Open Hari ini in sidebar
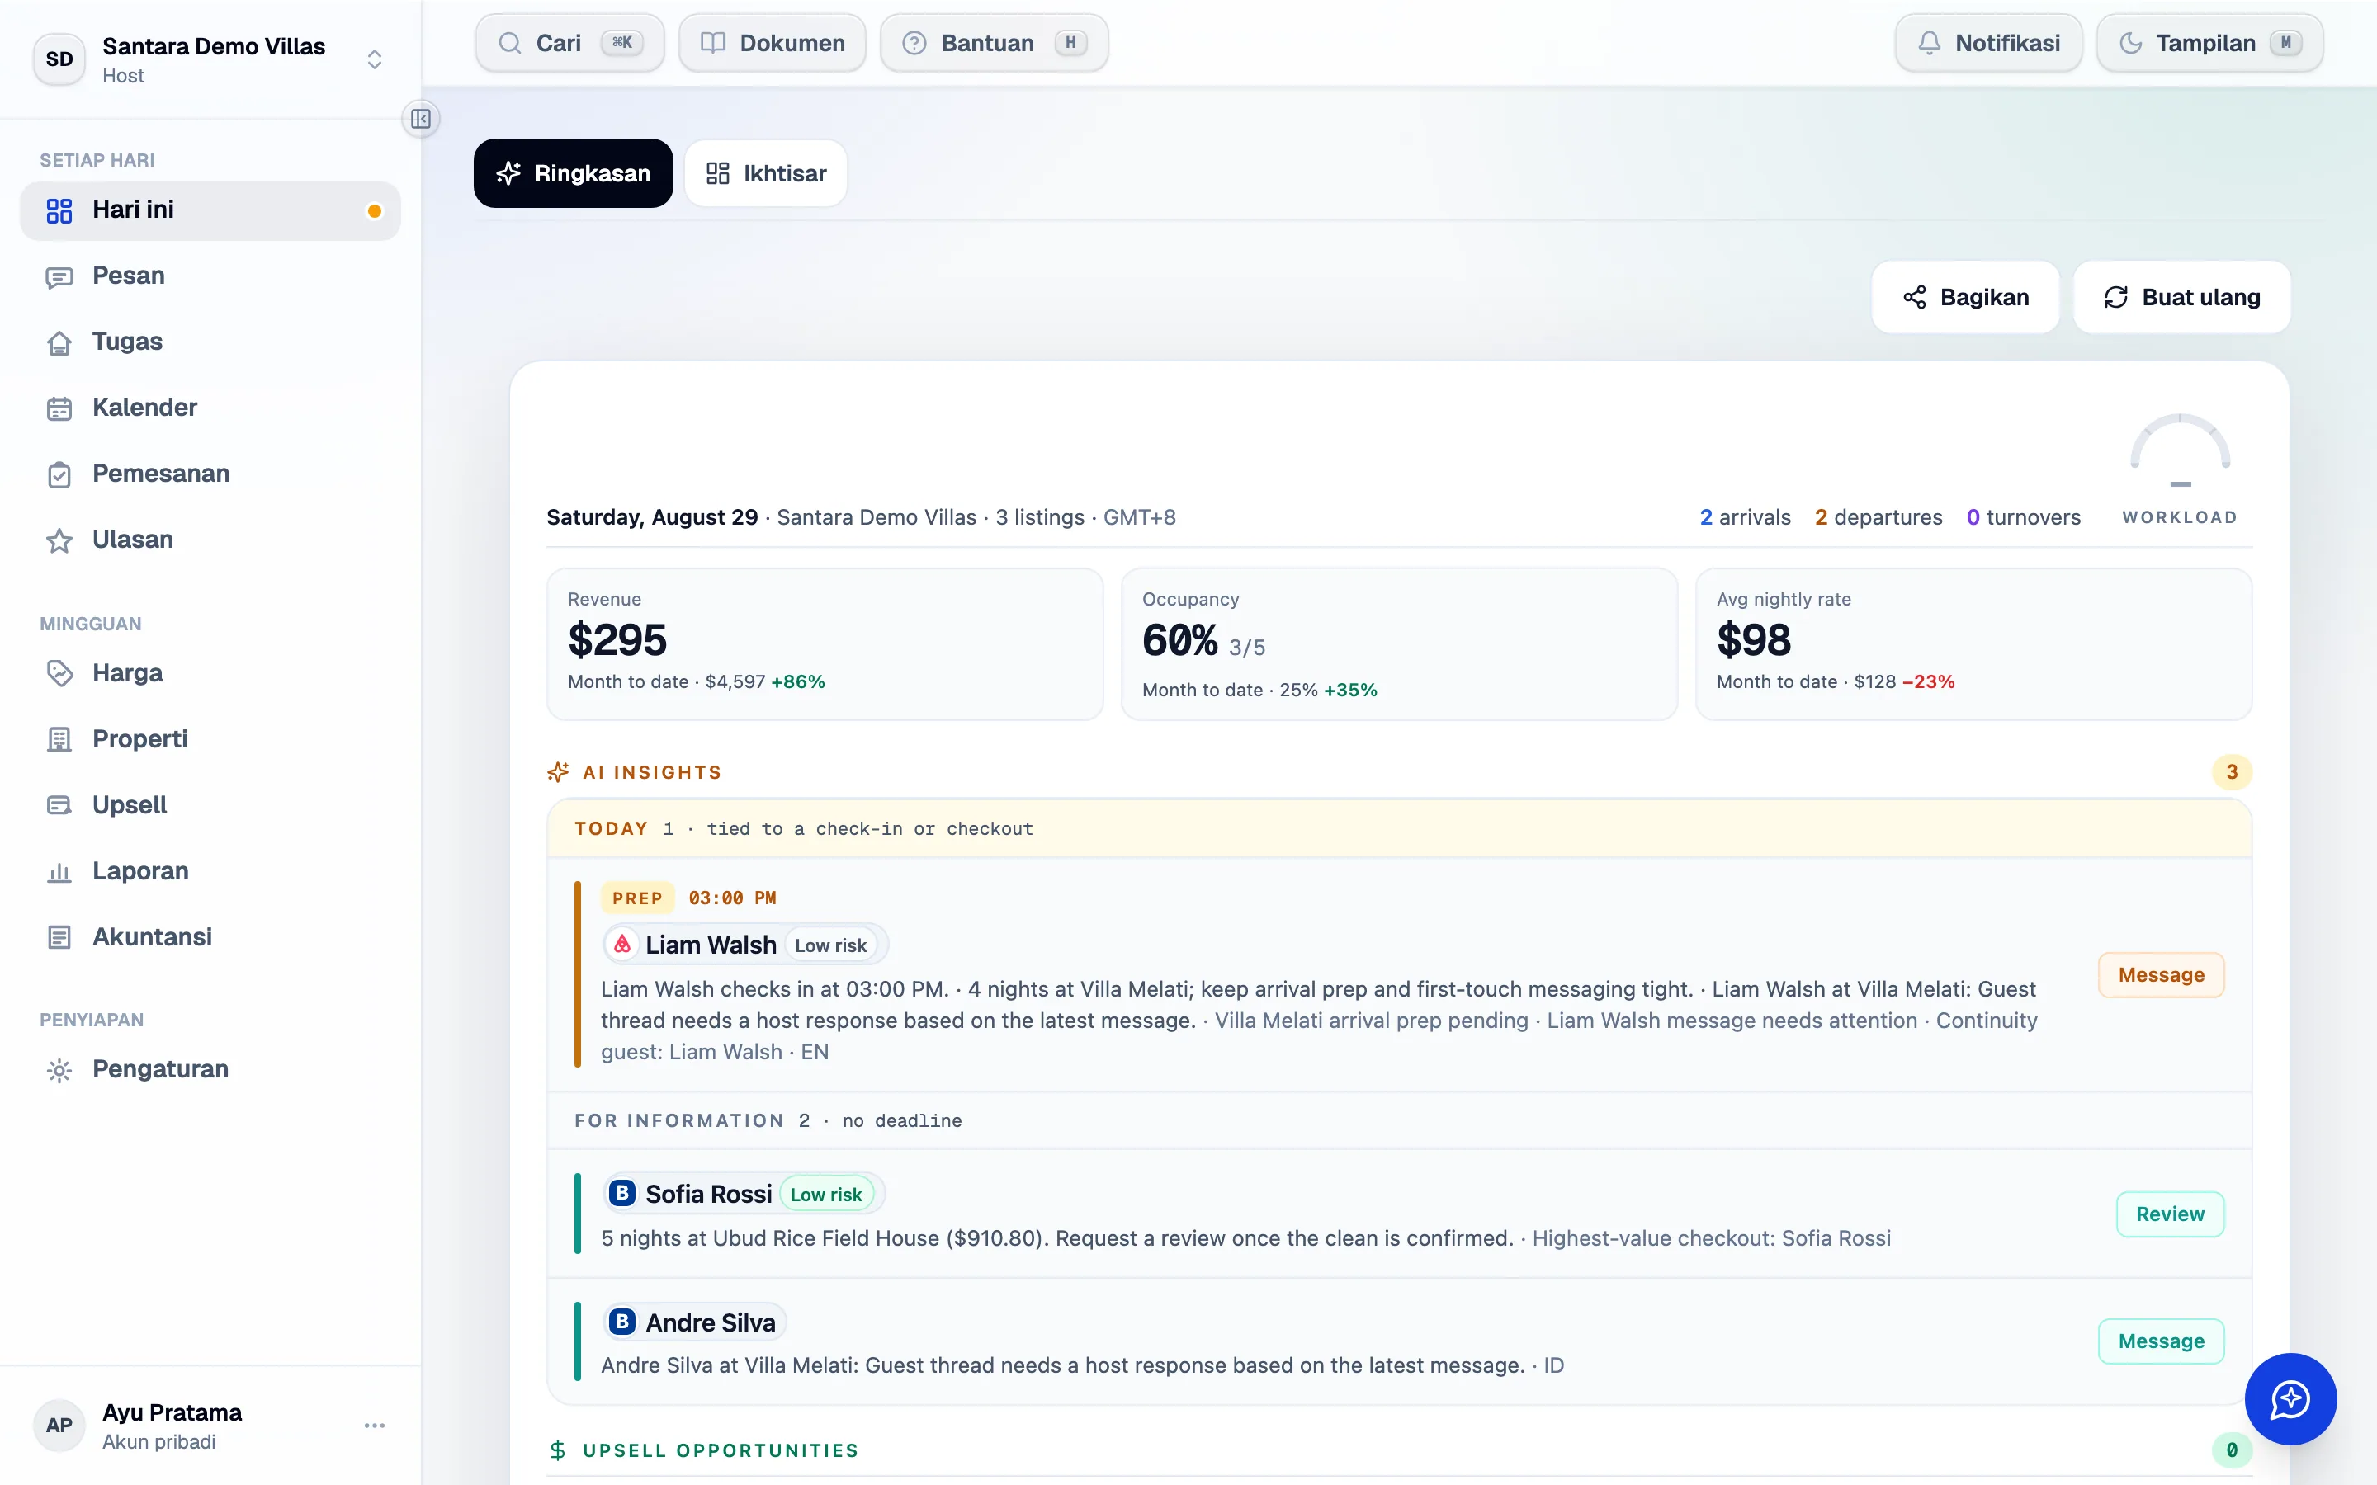Screen dimensions: 2377x1485 pos(210,210)
